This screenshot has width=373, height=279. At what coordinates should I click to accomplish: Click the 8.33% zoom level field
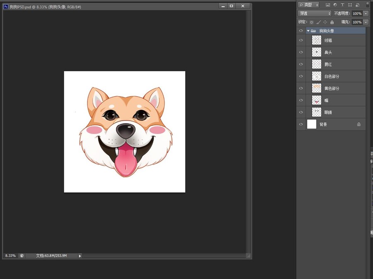point(10,256)
